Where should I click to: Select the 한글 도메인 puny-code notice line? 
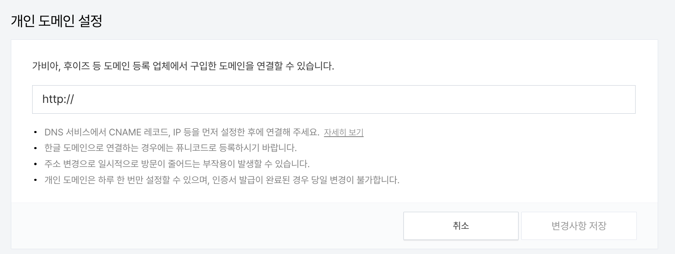(170, 148)
